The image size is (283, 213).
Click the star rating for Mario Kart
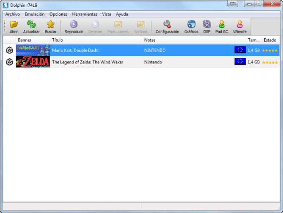[x=270, y=50]
